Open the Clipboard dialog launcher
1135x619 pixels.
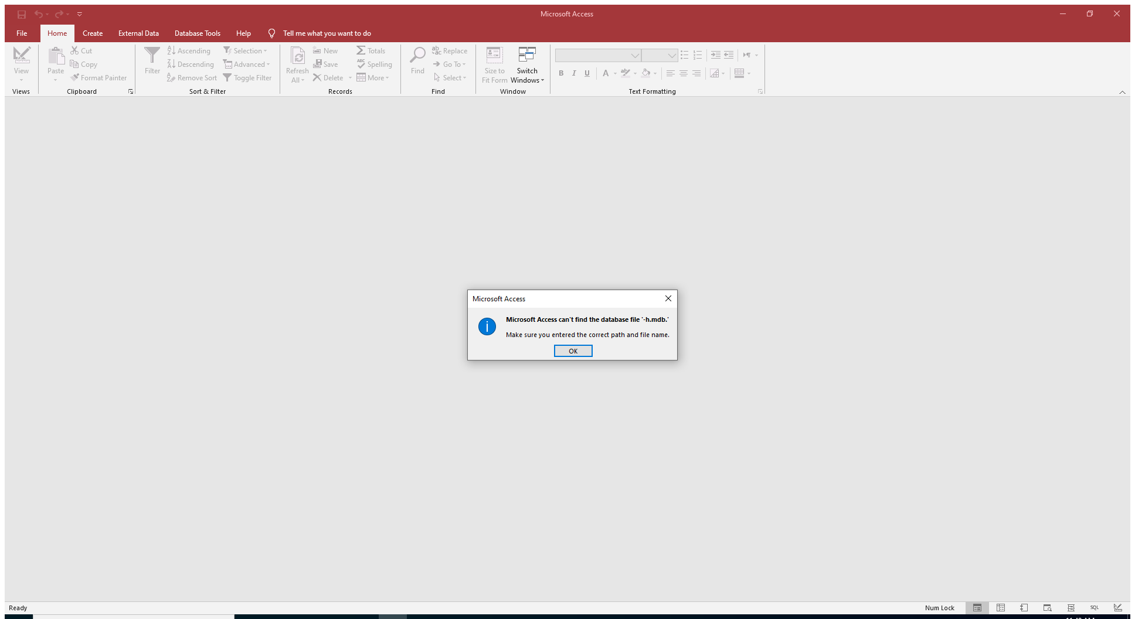pos(131,91)
